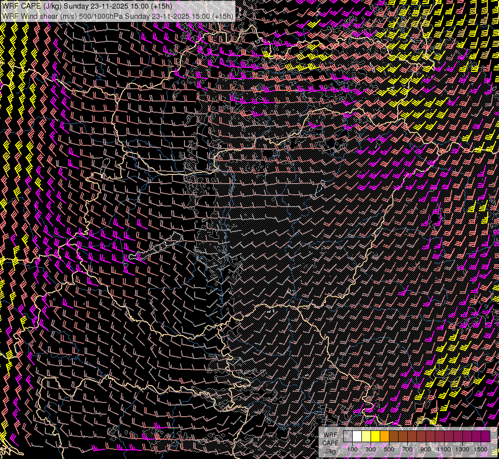Click the legend value 900

(426, 449)
